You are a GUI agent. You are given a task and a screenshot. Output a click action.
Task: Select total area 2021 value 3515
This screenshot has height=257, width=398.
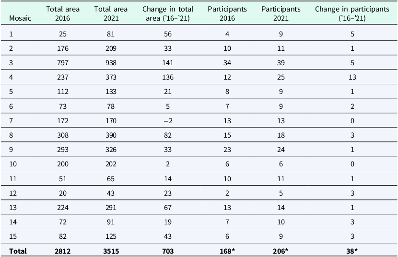[x=111, y=251]
